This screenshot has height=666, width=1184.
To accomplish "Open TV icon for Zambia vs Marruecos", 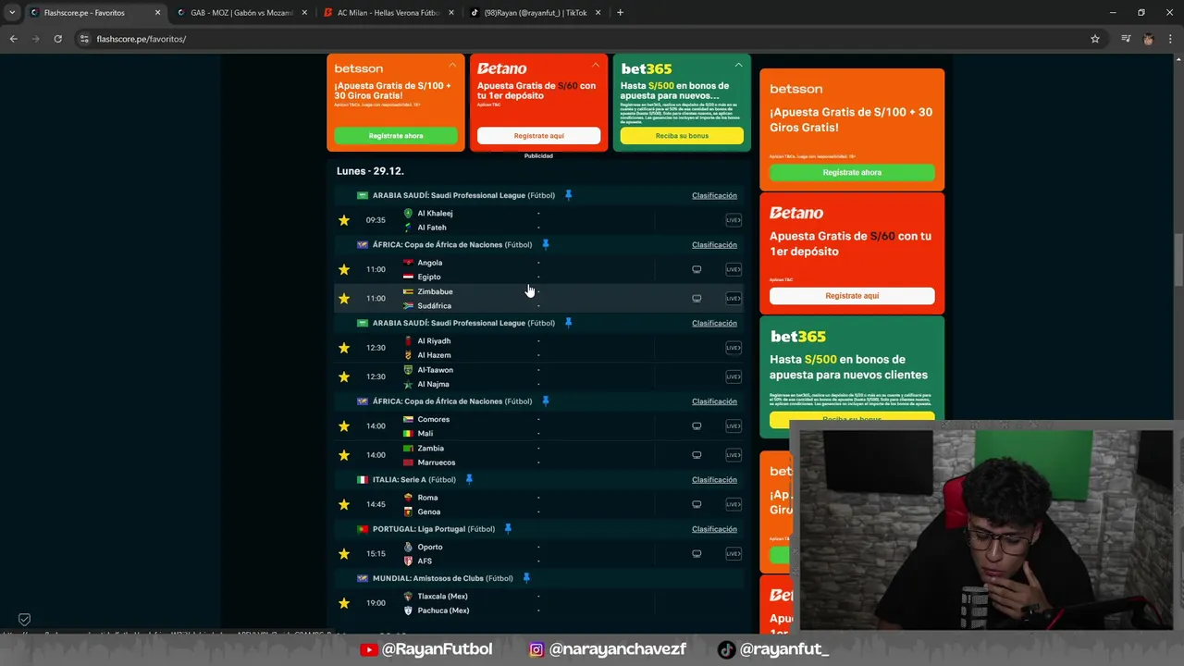I will [697, 455].
